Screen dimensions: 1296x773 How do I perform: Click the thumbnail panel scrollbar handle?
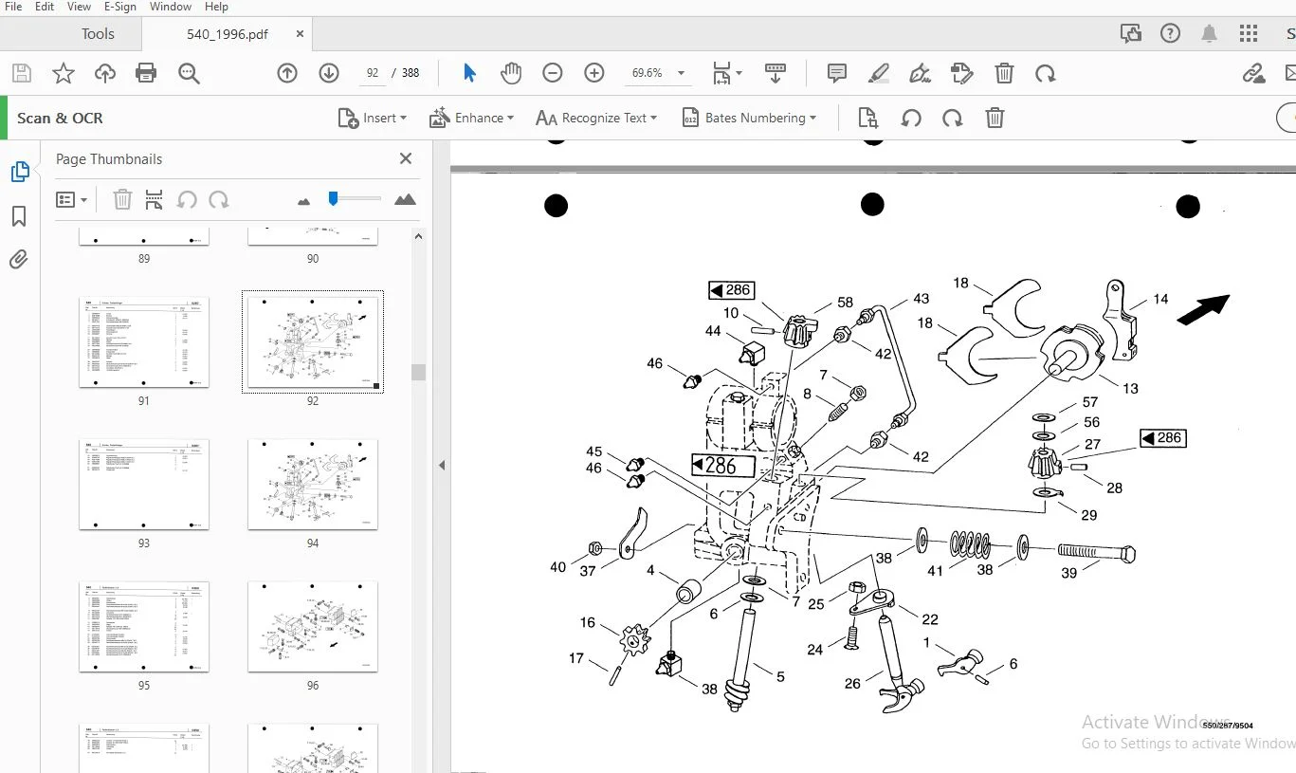pos(418,372)
